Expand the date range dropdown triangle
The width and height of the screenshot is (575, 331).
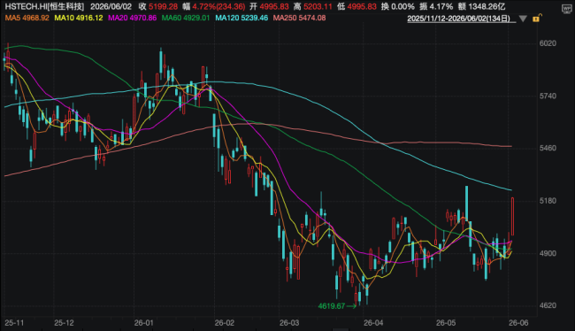pos(523,19)
